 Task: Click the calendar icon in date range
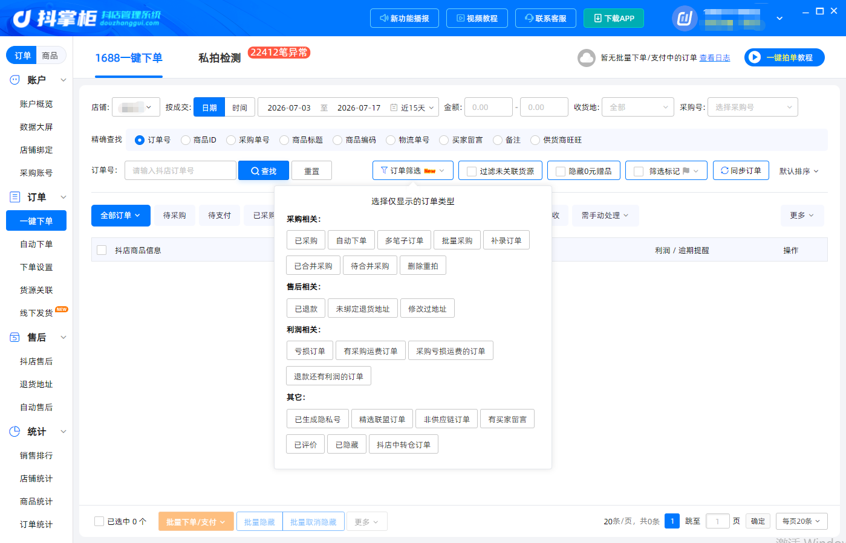pos(394,108)
